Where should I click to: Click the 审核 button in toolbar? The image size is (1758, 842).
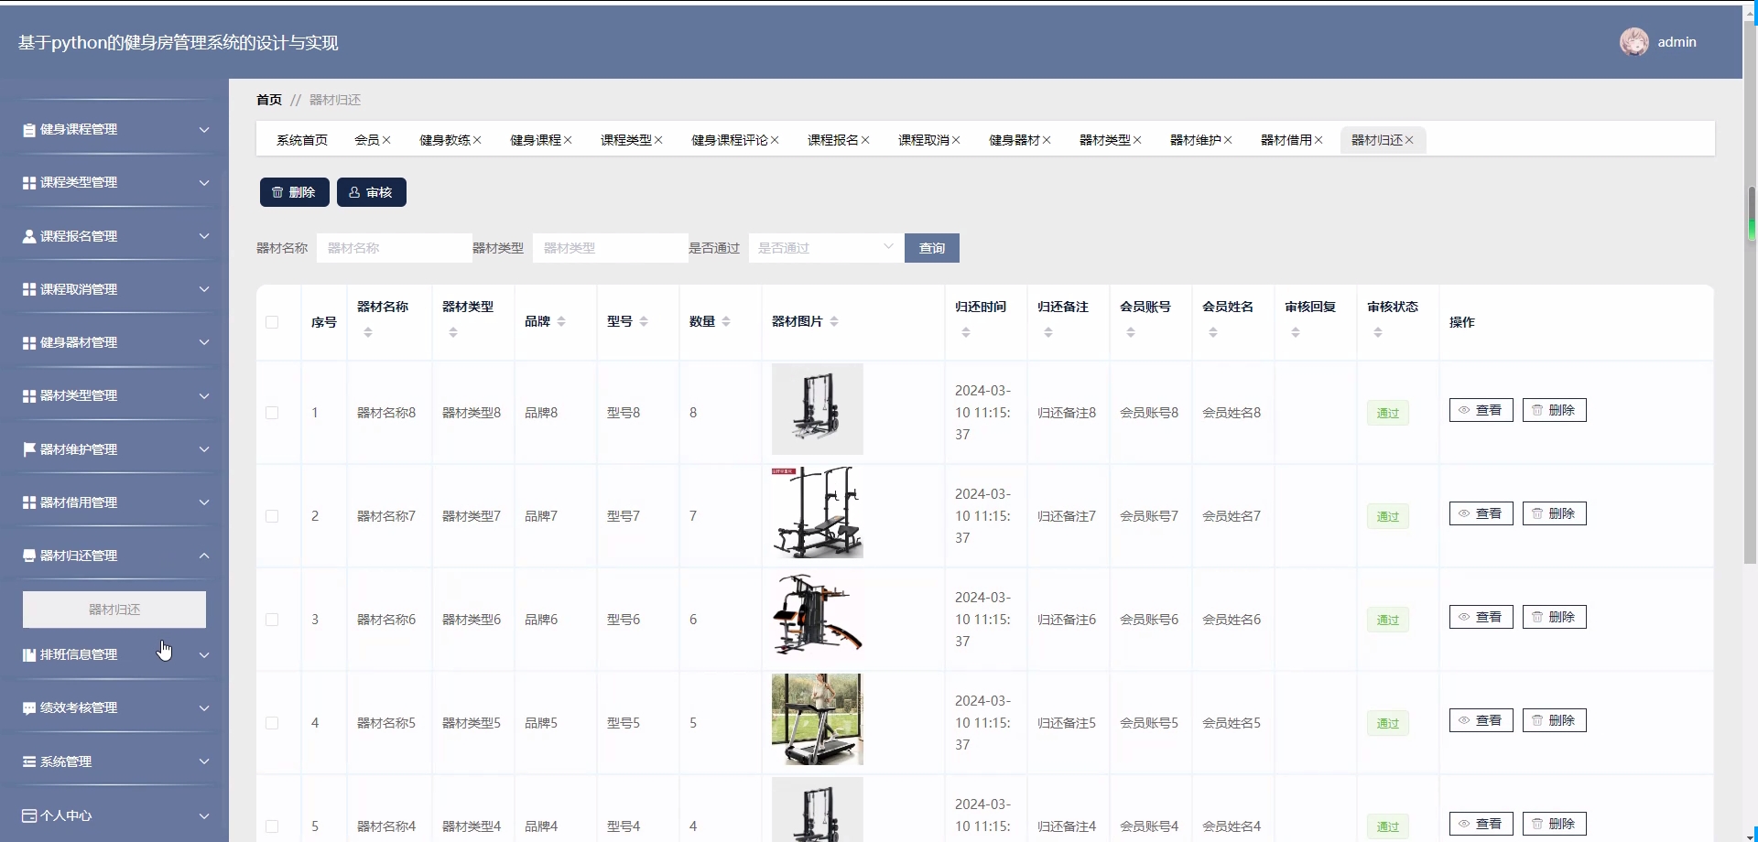(x=372, y=192)
